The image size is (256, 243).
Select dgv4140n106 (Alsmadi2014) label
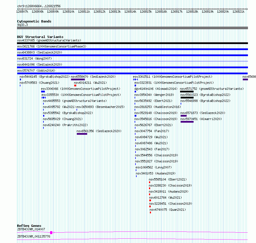coord(156,89)
